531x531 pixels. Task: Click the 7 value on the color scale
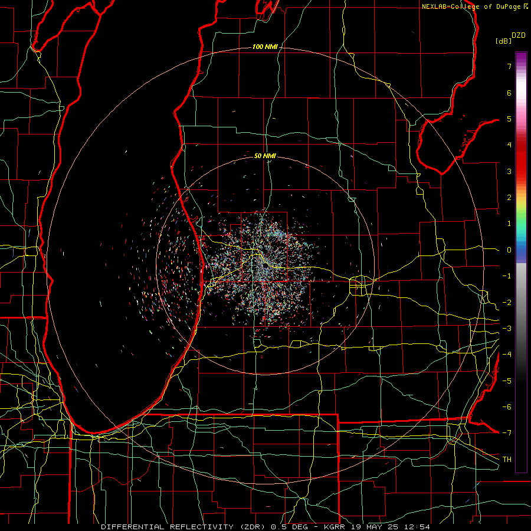509,66
